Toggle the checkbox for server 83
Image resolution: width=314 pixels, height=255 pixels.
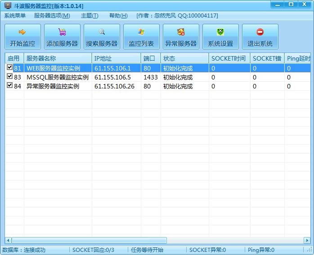(x=9, y=77)
